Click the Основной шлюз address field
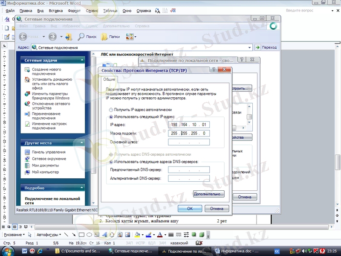The image size is (341, 256). click(x=189, y=142)
